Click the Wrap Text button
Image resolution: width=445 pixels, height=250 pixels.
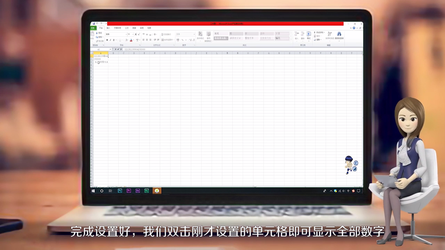166,34
